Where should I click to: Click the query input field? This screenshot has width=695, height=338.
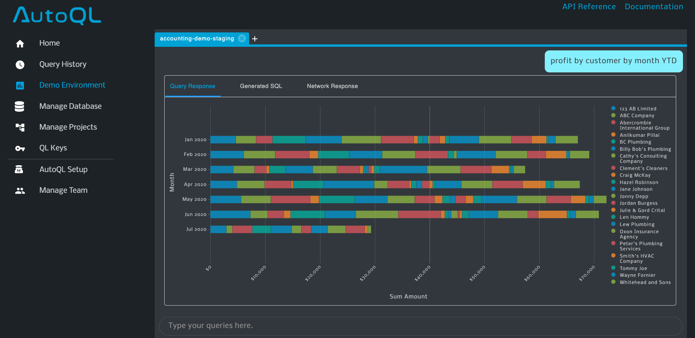coord(421,326)
